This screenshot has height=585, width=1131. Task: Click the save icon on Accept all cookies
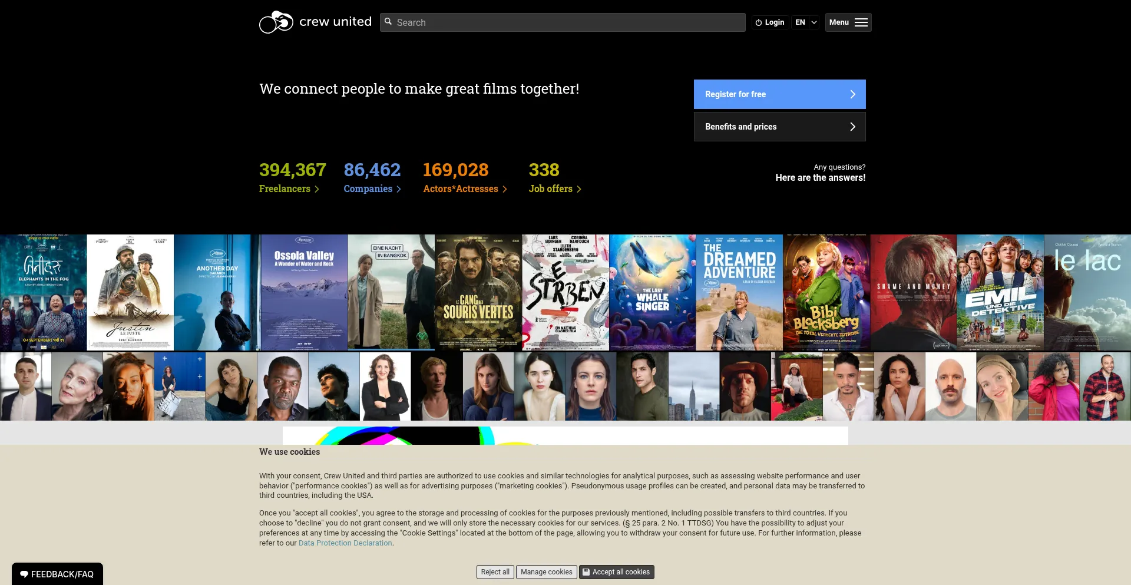(x=586, y=571)
